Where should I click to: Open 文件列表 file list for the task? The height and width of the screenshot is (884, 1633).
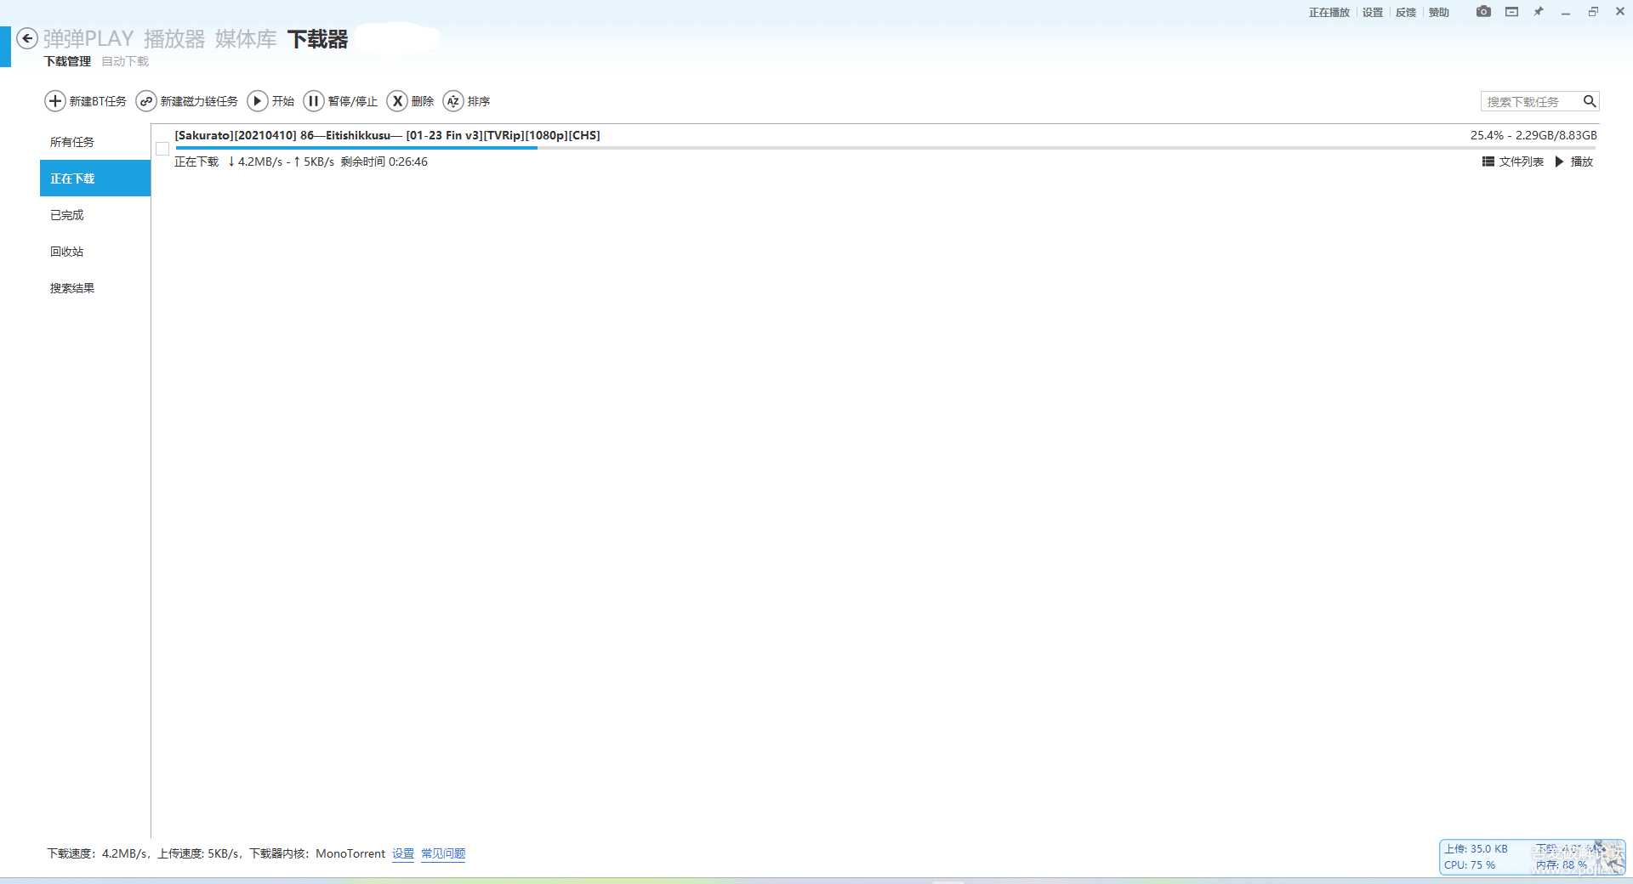[1512, 161]
